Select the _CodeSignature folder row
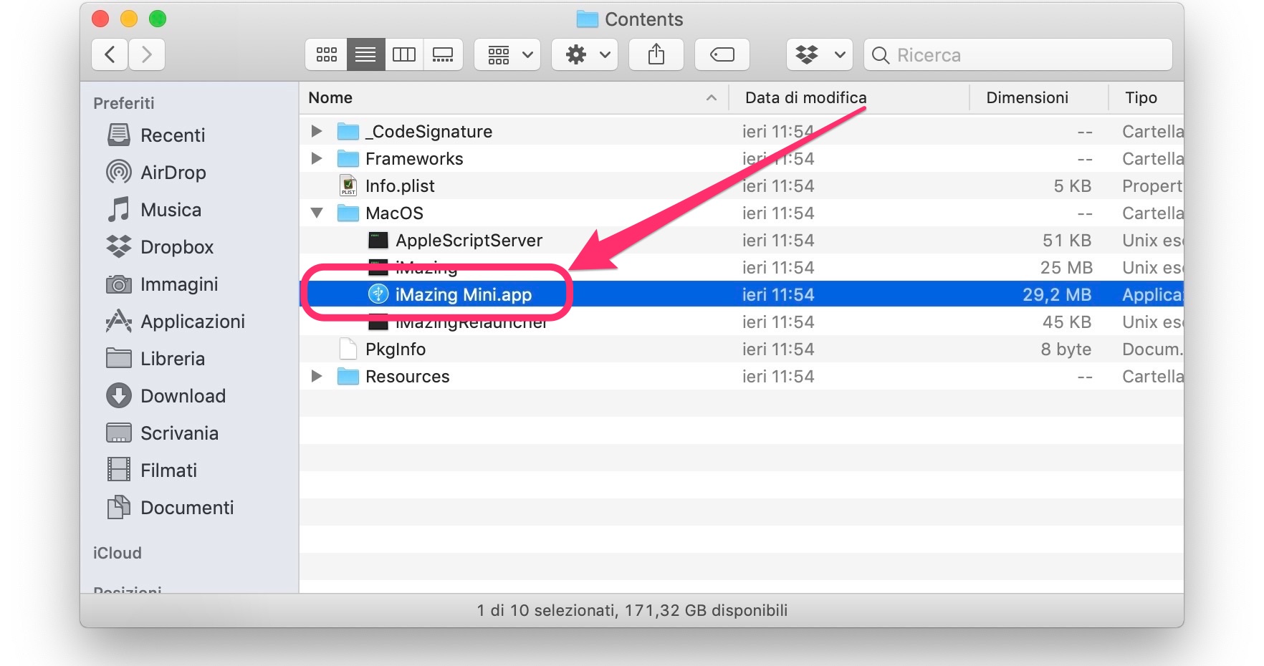Screen dimensions: 1264x666 (742, 132)
